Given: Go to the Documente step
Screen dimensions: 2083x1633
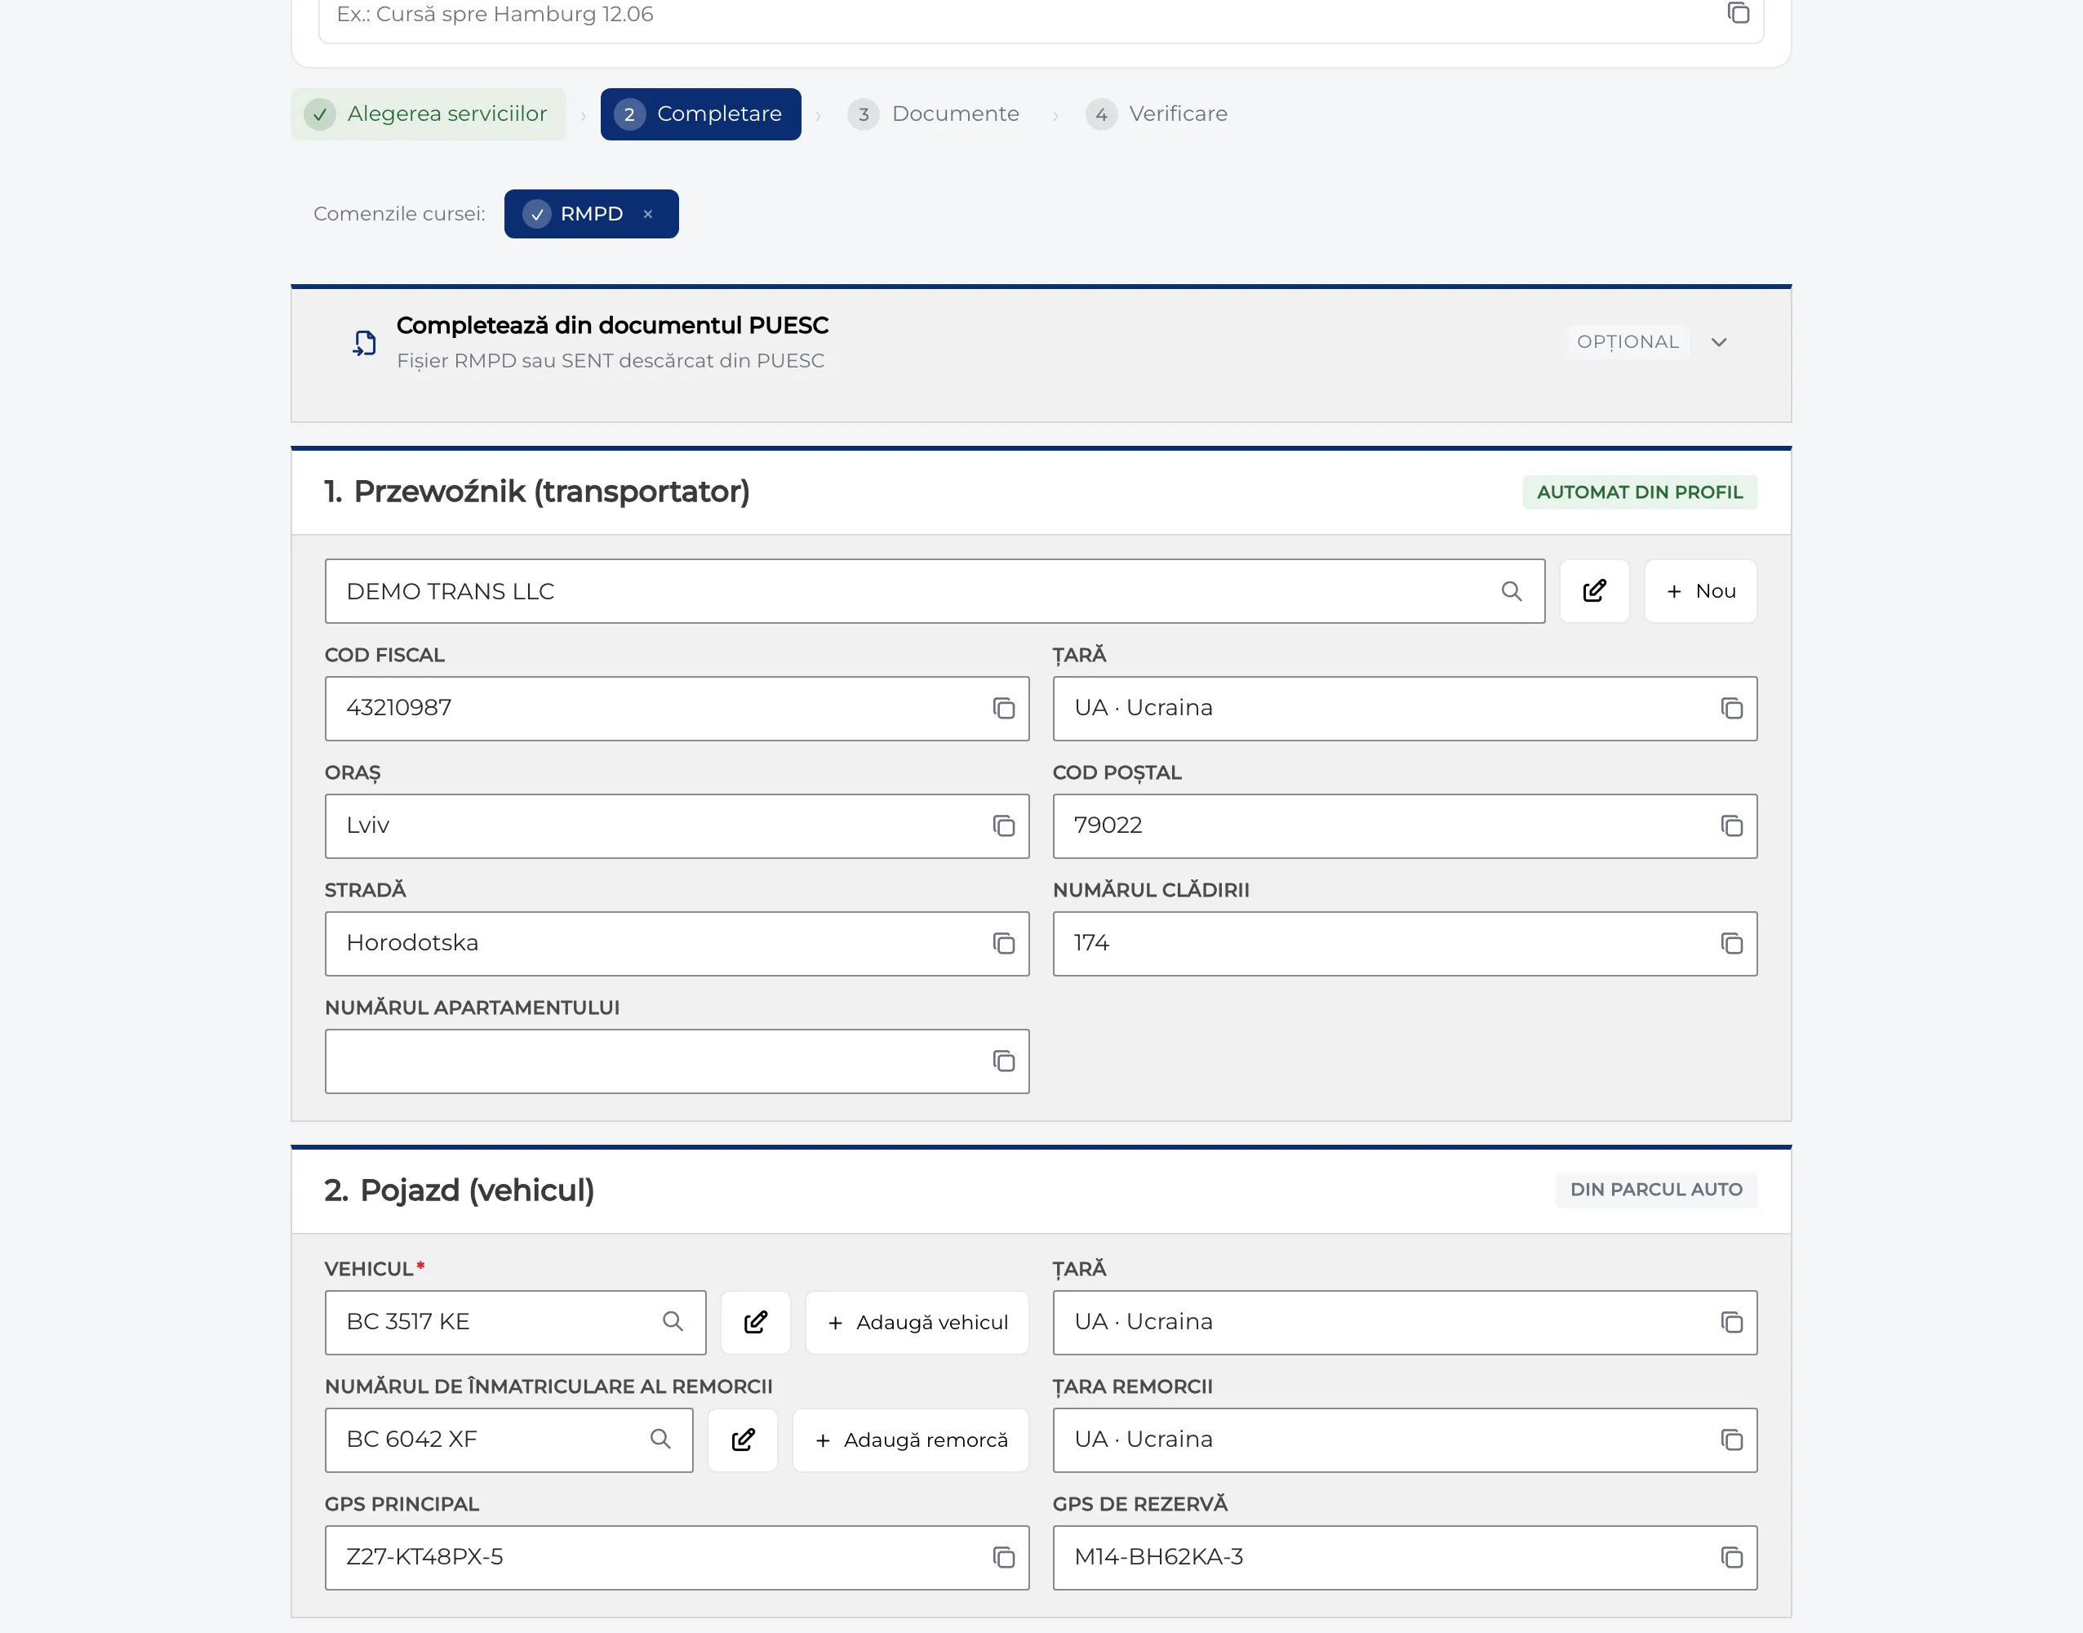Looking at the screenshot, I should point(934,113).
